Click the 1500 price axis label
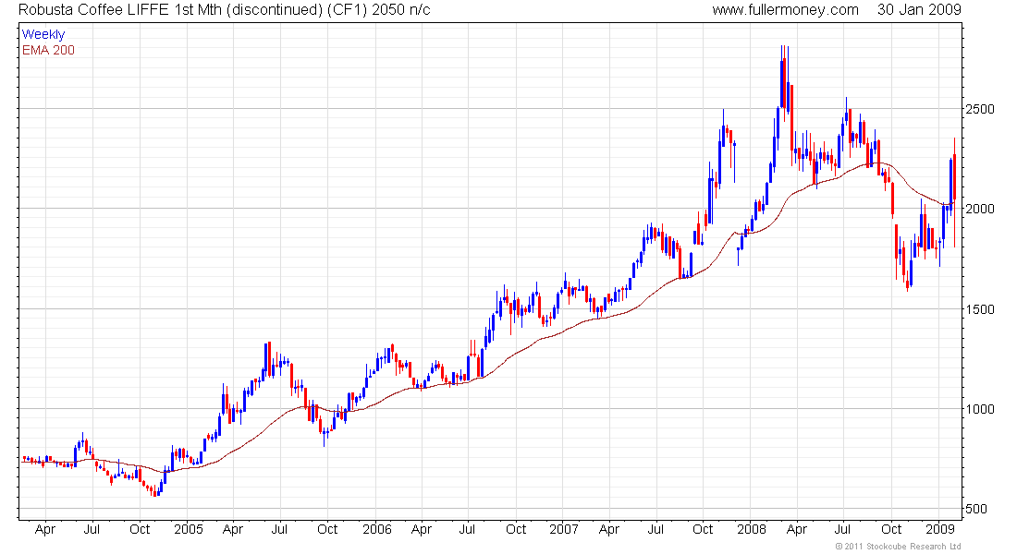Viewport: 1017px width, 554px height. point(979,309)
